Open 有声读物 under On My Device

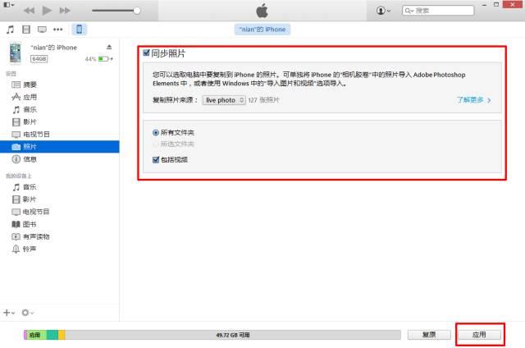[36, 236]
